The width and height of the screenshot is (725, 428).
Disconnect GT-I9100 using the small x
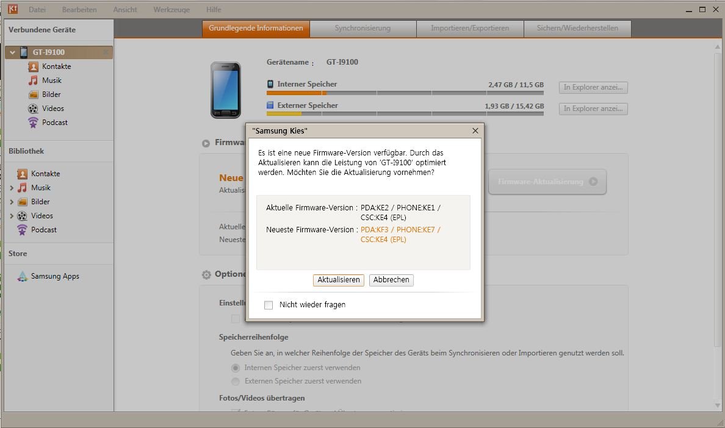[106, 52]
